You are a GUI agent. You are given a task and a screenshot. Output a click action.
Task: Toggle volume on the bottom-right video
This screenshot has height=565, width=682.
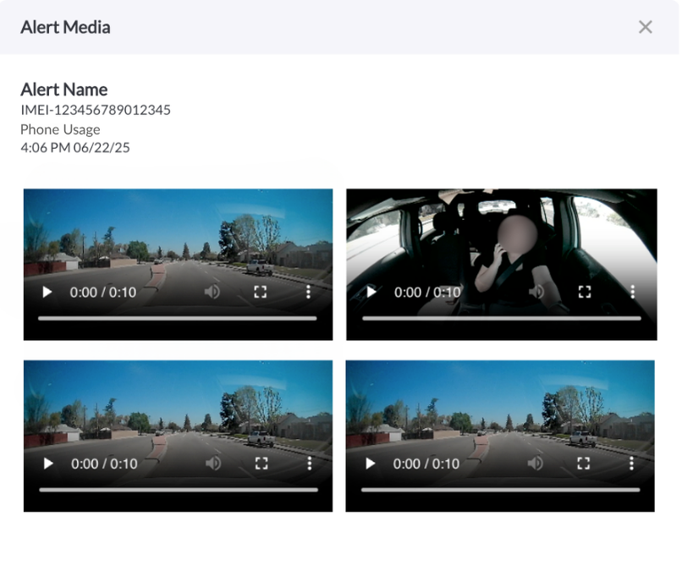[x=536, y=464]
